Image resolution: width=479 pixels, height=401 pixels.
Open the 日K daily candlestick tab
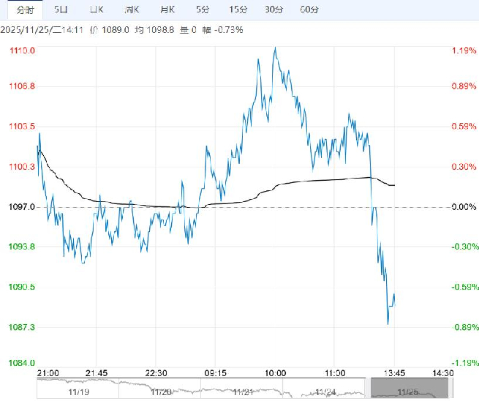click(x=96, y=10)
